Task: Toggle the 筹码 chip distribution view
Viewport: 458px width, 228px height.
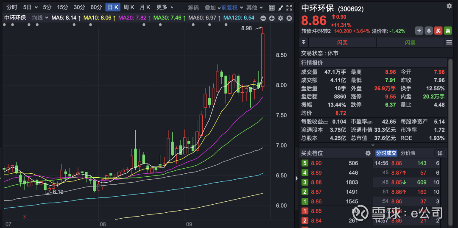Action: point(193,8)
